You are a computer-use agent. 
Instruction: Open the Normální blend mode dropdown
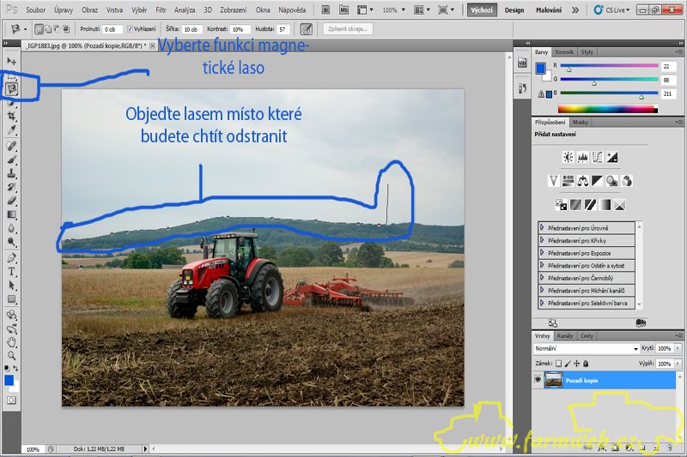click(587, 349)
